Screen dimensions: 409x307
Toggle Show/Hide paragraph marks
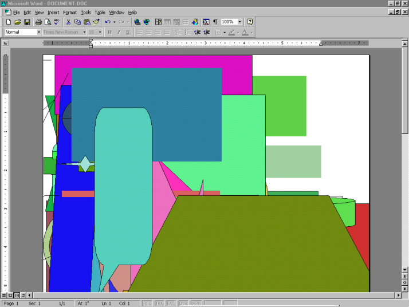(x=215, y=22)
